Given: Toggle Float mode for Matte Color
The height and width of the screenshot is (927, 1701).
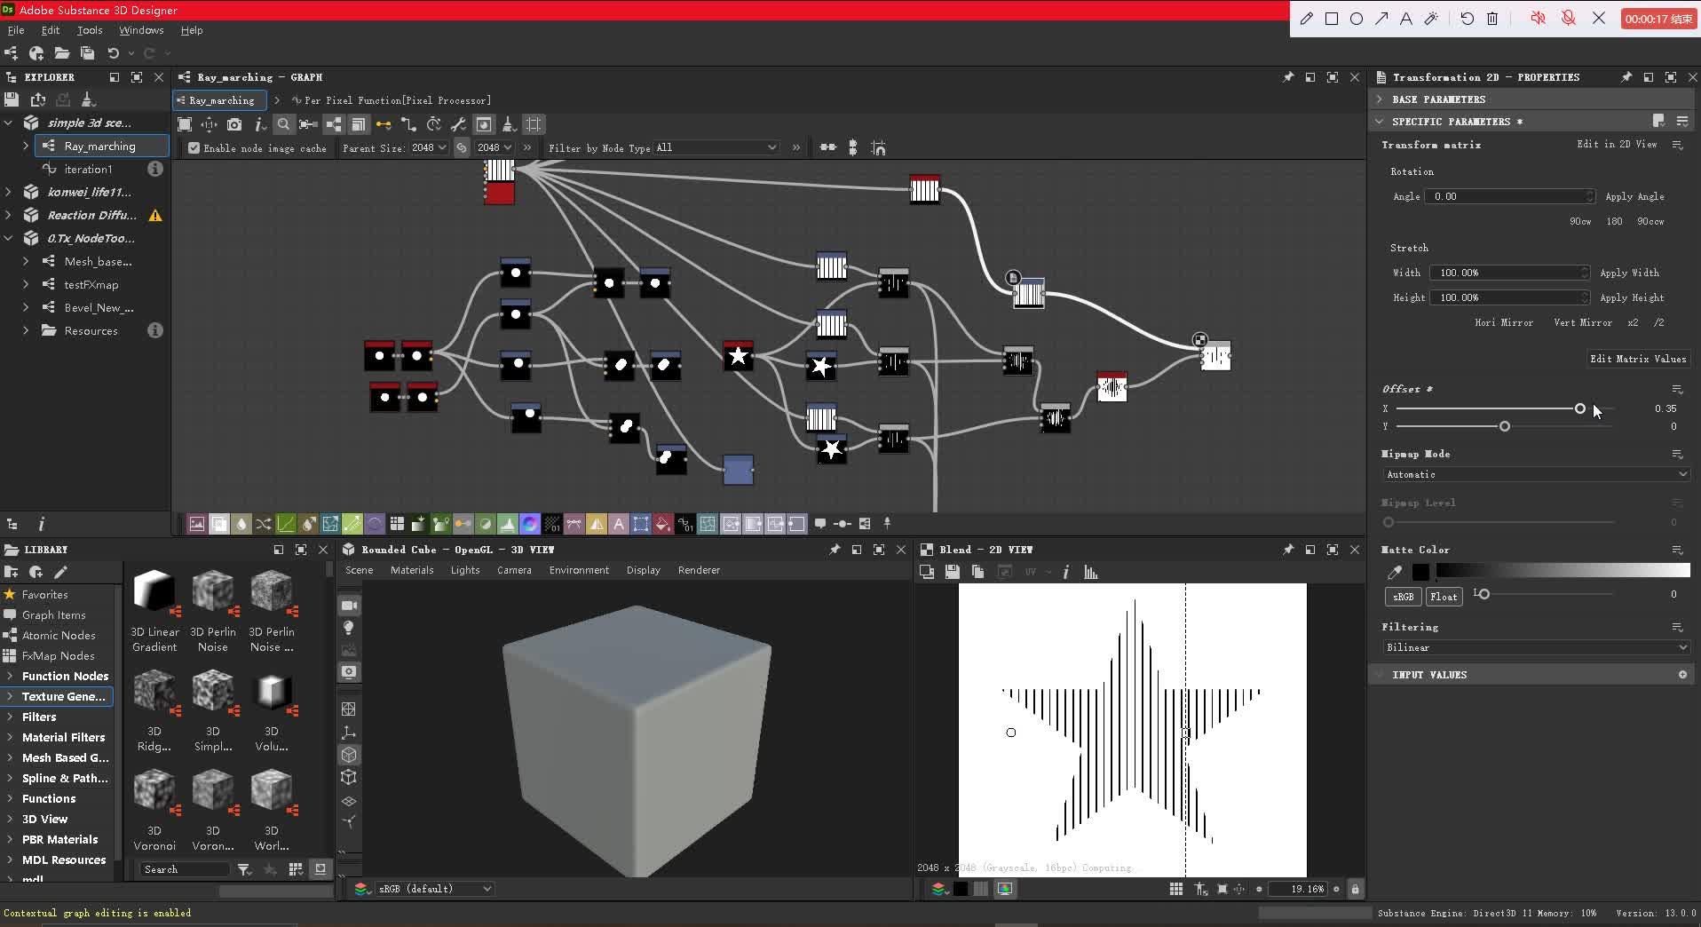Looking at the screenshot, I should [1443, 597].
